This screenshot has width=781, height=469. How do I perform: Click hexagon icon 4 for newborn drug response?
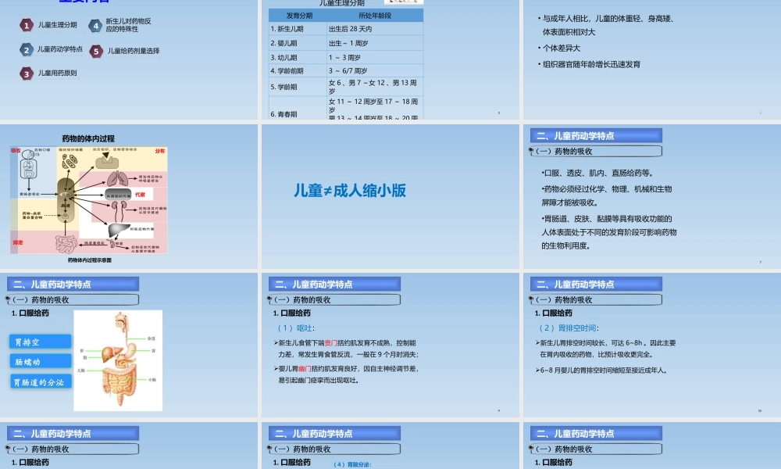(95, 25)
